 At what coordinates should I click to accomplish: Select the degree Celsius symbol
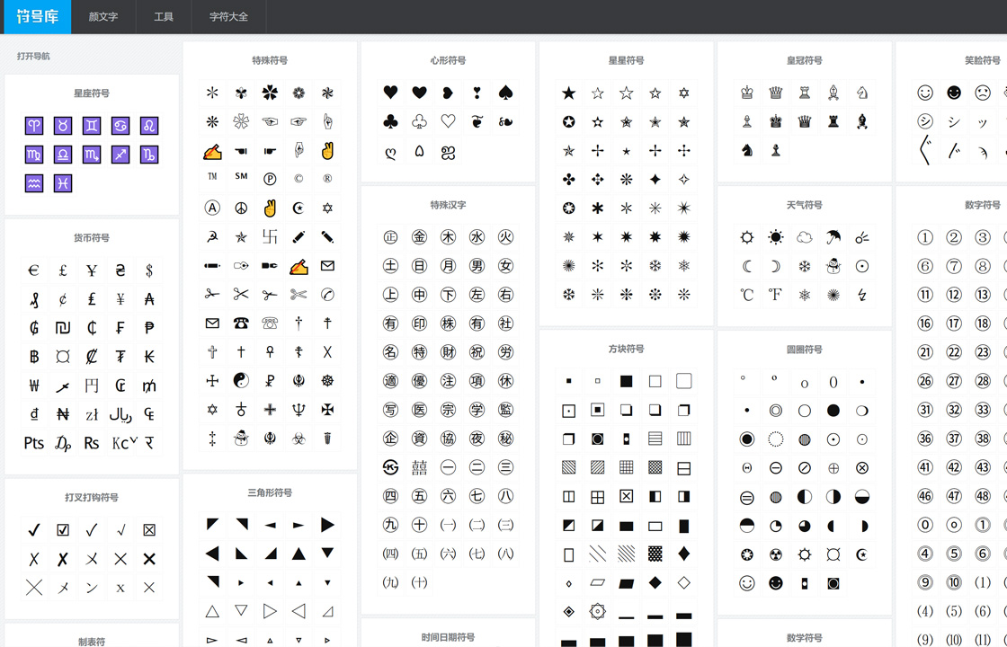[747, 296]
